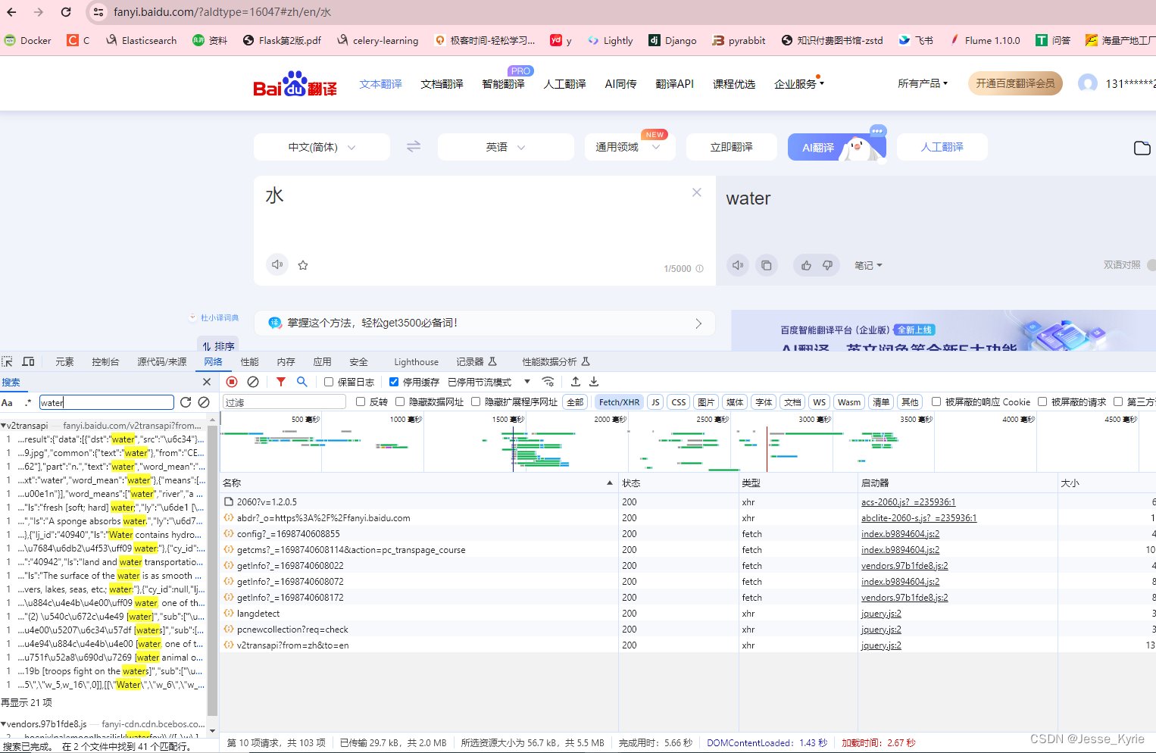Open throttling 已停用节流模式 dropdown
Screen dimensions: 1156x753
coord(489,382)
